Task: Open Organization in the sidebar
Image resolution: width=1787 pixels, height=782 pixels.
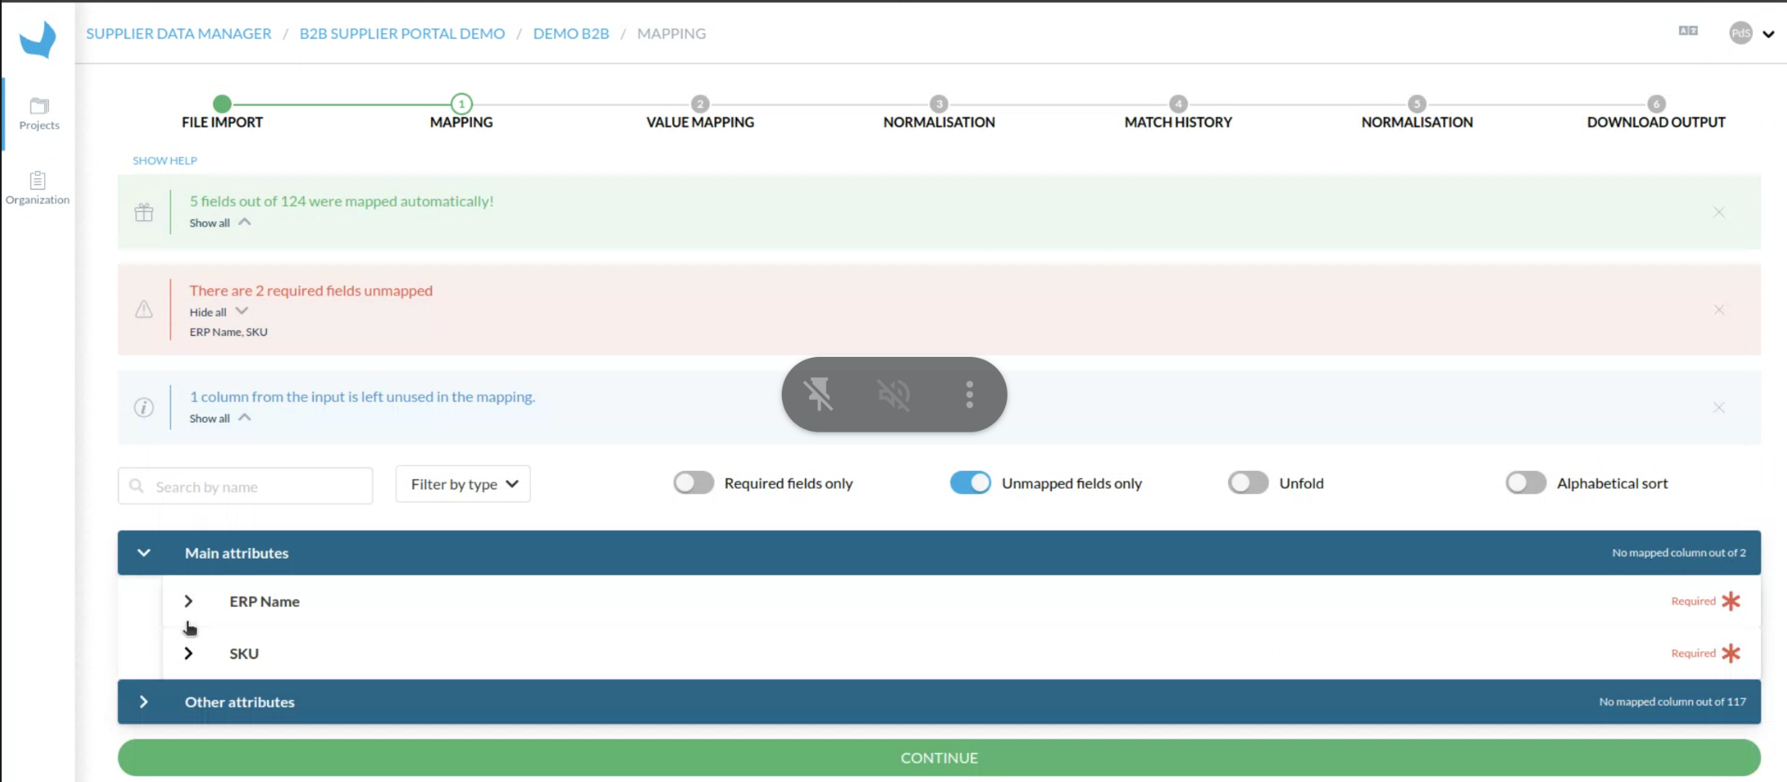Action: click(x=38, y=188)
